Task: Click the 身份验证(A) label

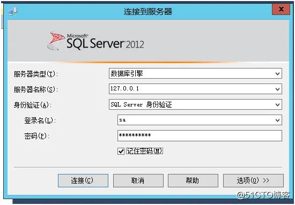Action: [33, 105]
